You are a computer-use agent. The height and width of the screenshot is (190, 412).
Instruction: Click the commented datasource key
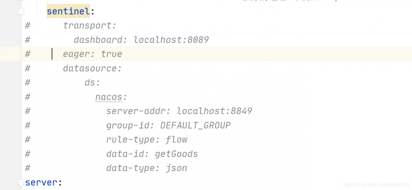click(91, 68)
